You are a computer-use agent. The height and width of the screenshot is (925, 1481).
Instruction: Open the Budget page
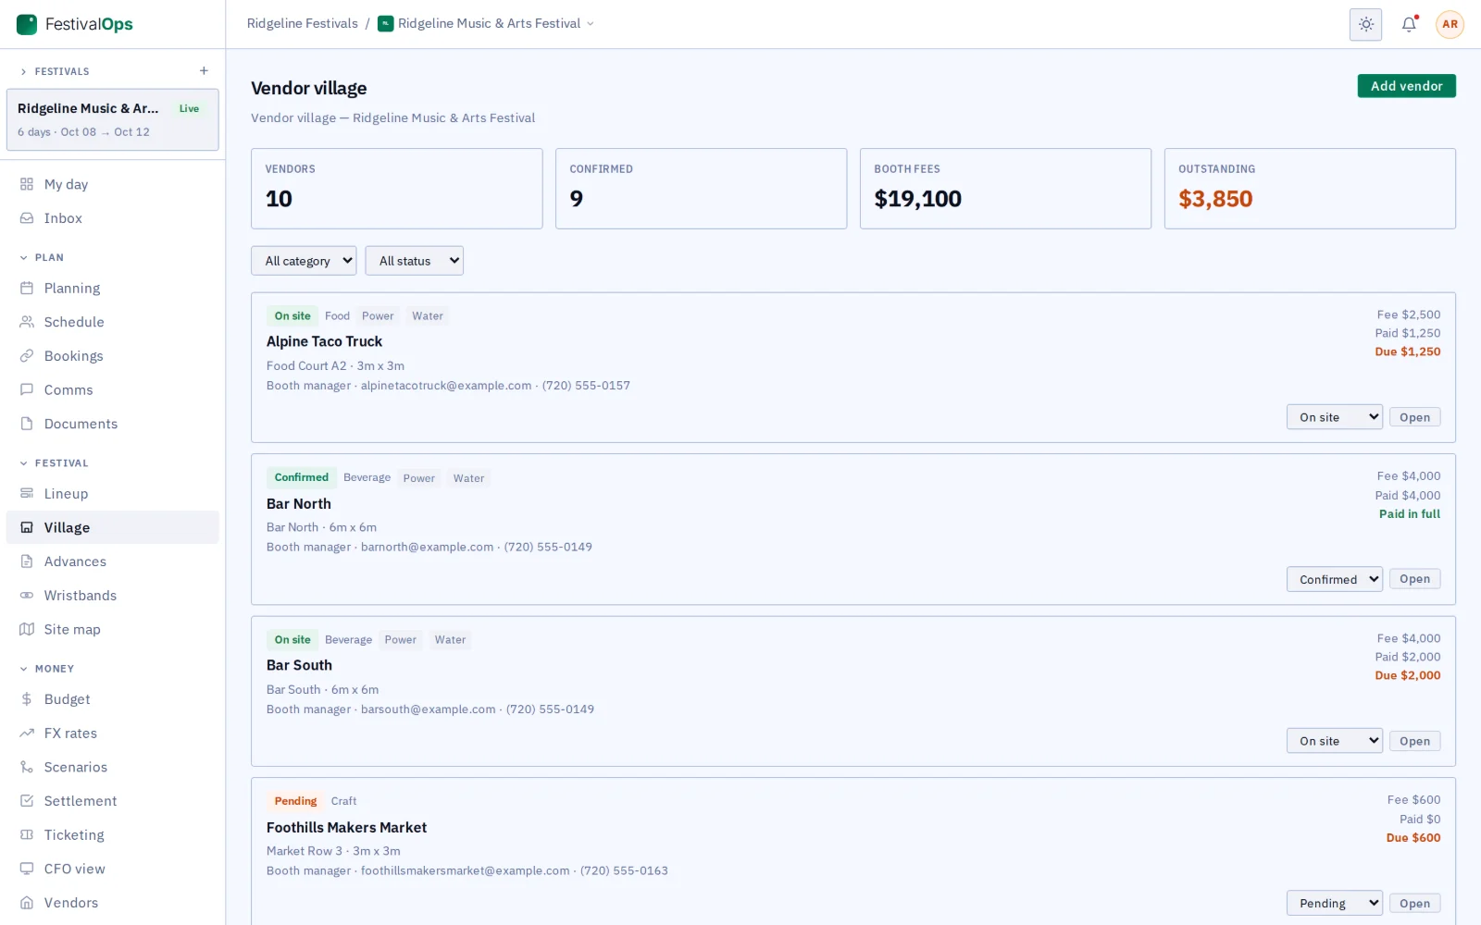113,699
